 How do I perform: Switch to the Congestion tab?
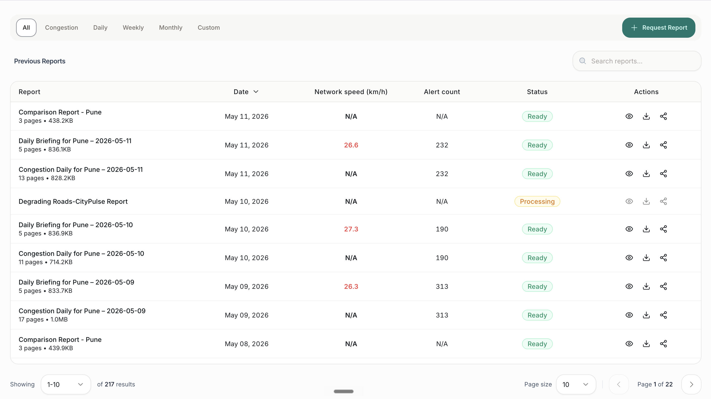(x=62, y=28)
